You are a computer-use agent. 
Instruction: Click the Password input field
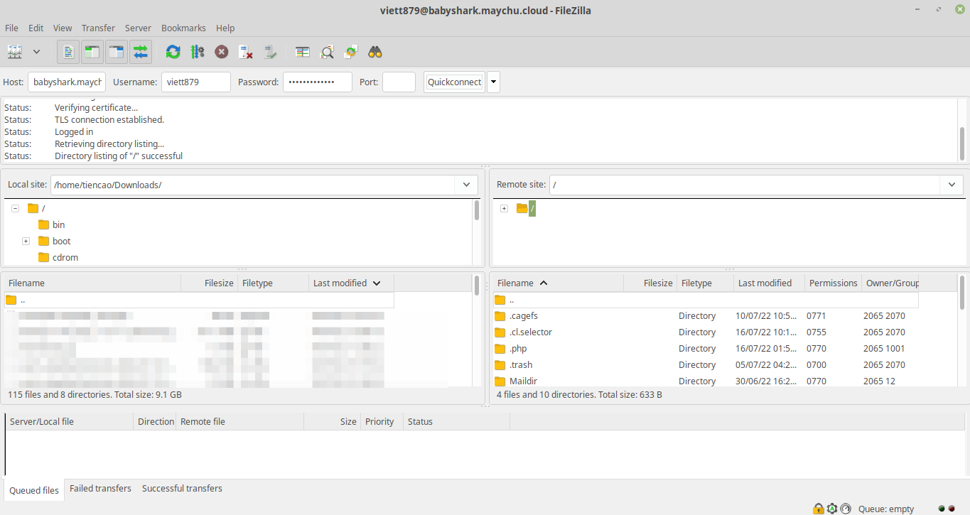tap(318, 82)
